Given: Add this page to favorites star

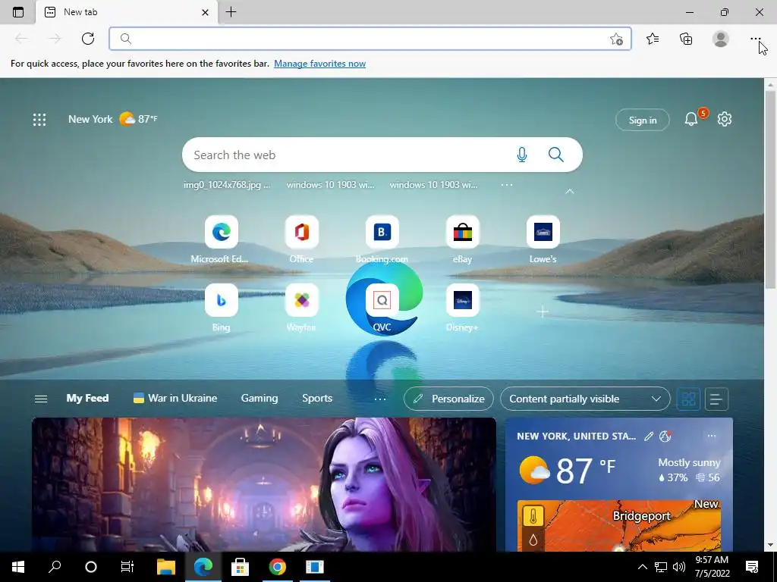Looking at the screenshot, I should point(616,39).
